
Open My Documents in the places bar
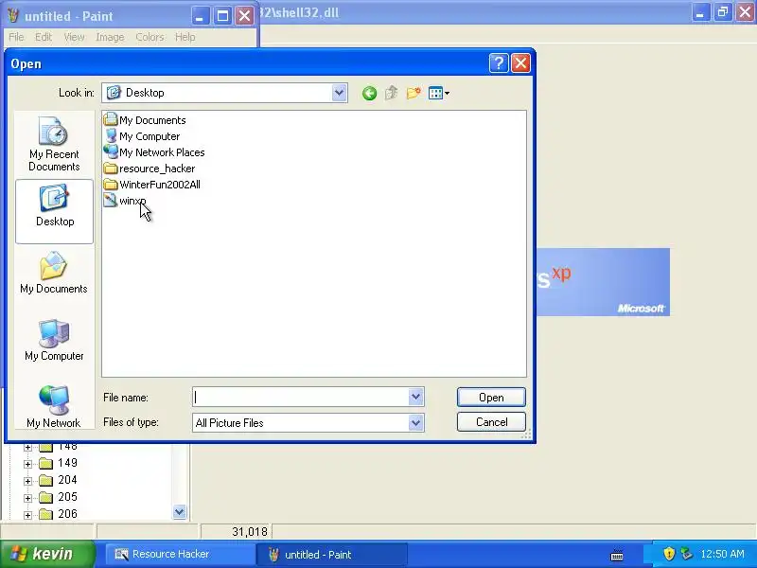(x=54, y=273)
